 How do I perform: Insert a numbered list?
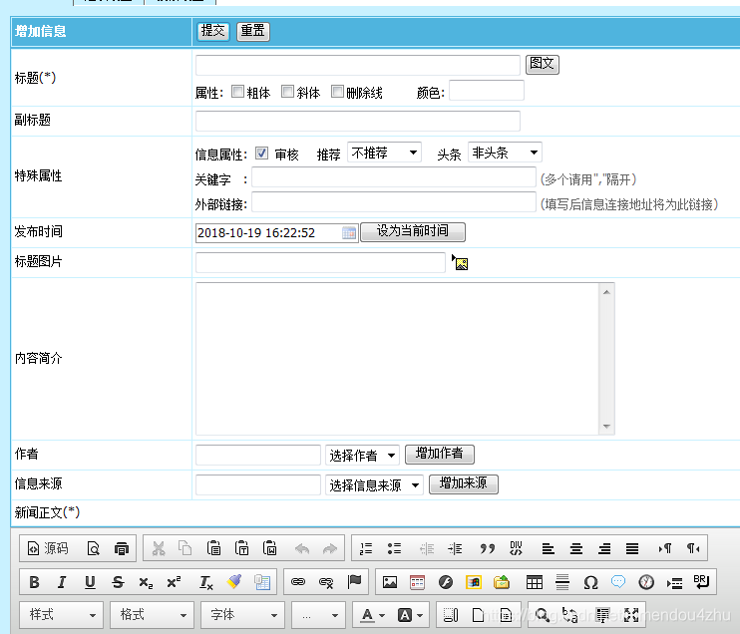click(366, 548)
